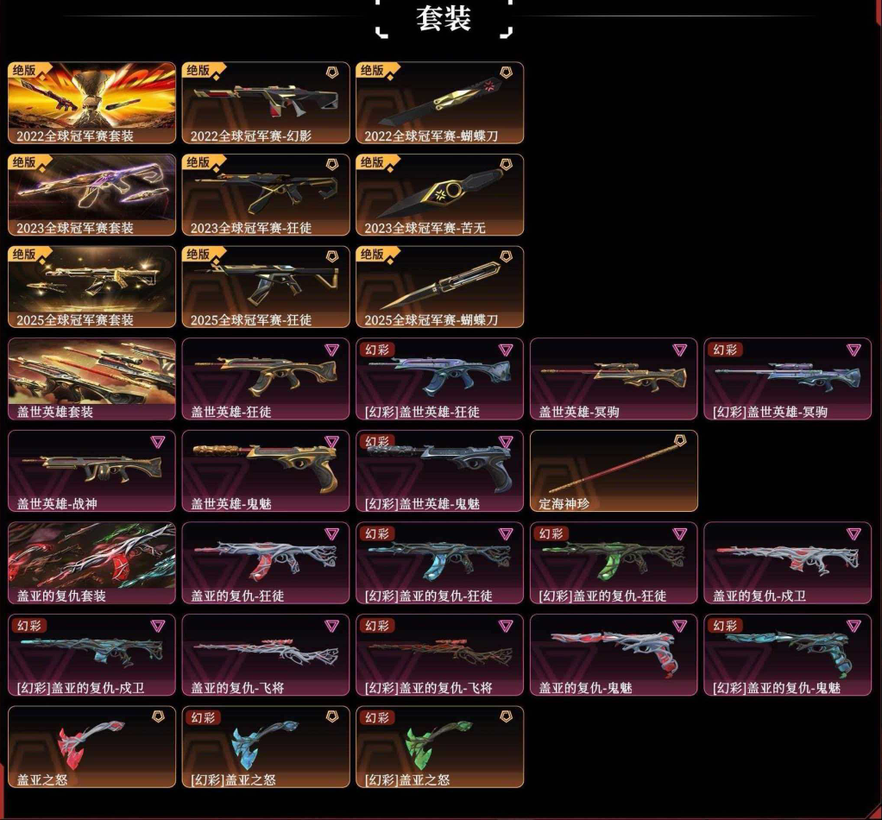Screen dimensions: 882x820
Task: Select the 盖世英雄套装 bundle image
Action: pos(91,379)
